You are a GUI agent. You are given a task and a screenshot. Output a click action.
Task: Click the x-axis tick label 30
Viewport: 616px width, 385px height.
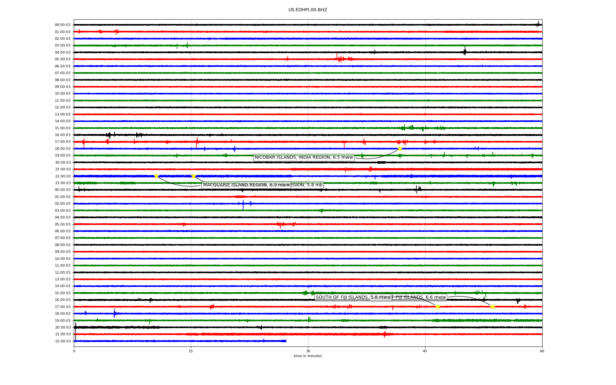coord(308,351)
